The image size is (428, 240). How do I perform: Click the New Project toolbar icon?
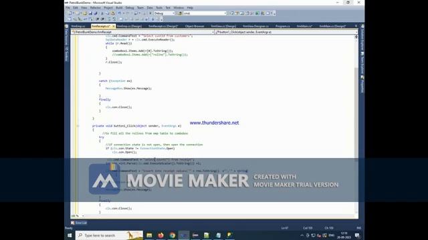pos(70,13)
